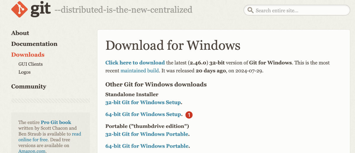Download 64-bit Git for Windows Setup

[x=143, y=114]
